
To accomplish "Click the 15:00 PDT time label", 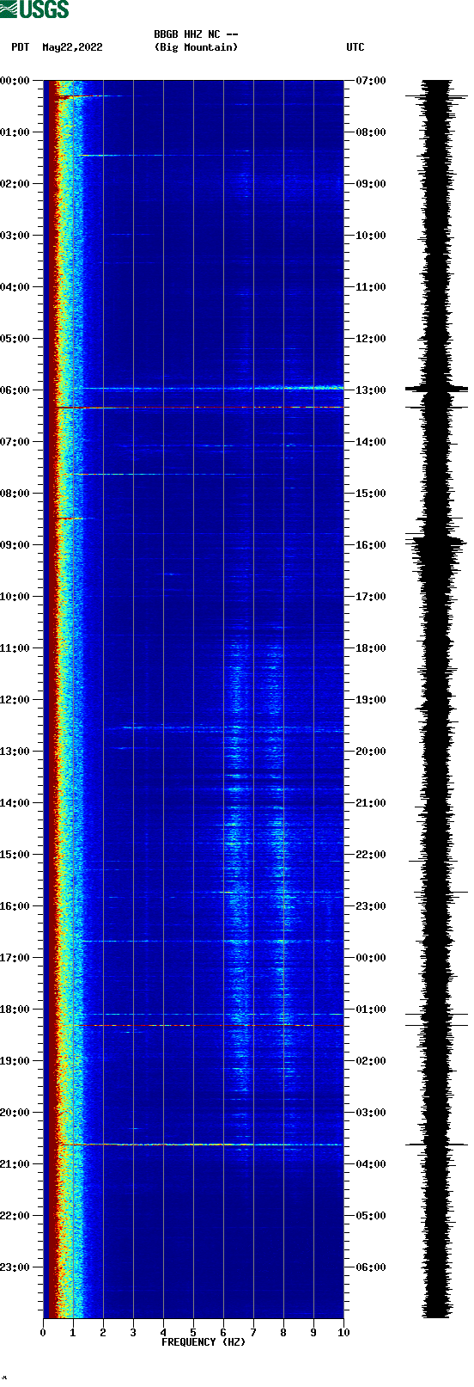I will [x=15, y=855].
